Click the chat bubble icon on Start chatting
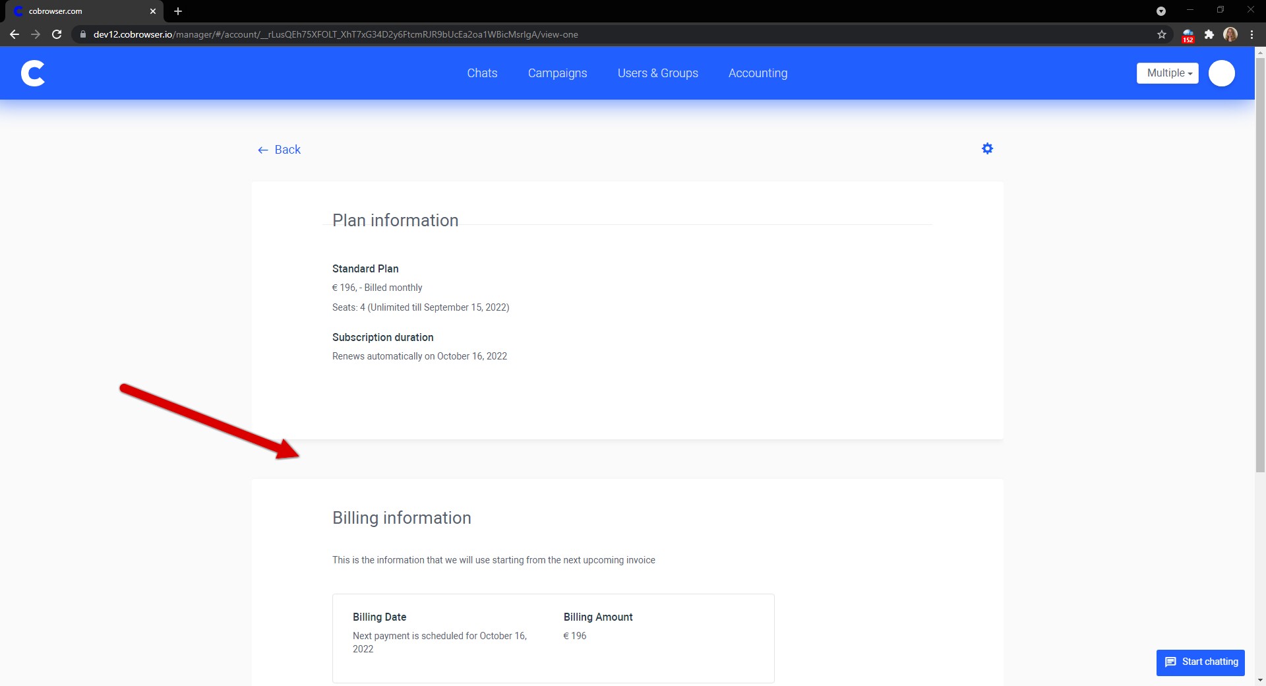The height and width of the screenshot is (686, 1266). click(1170, 662)
